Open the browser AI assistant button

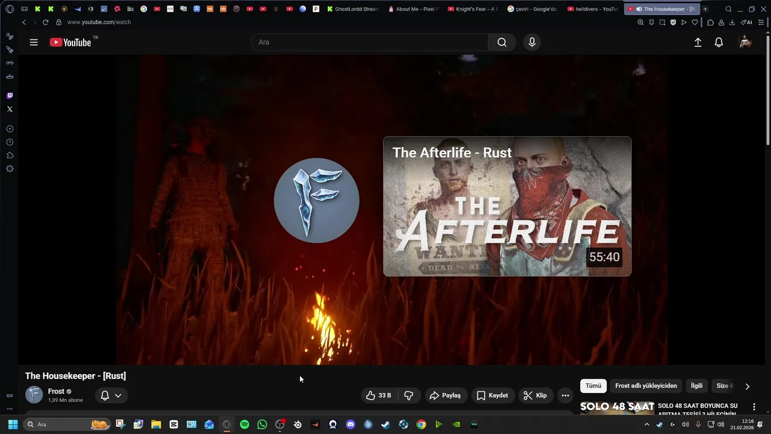(746, 22)
